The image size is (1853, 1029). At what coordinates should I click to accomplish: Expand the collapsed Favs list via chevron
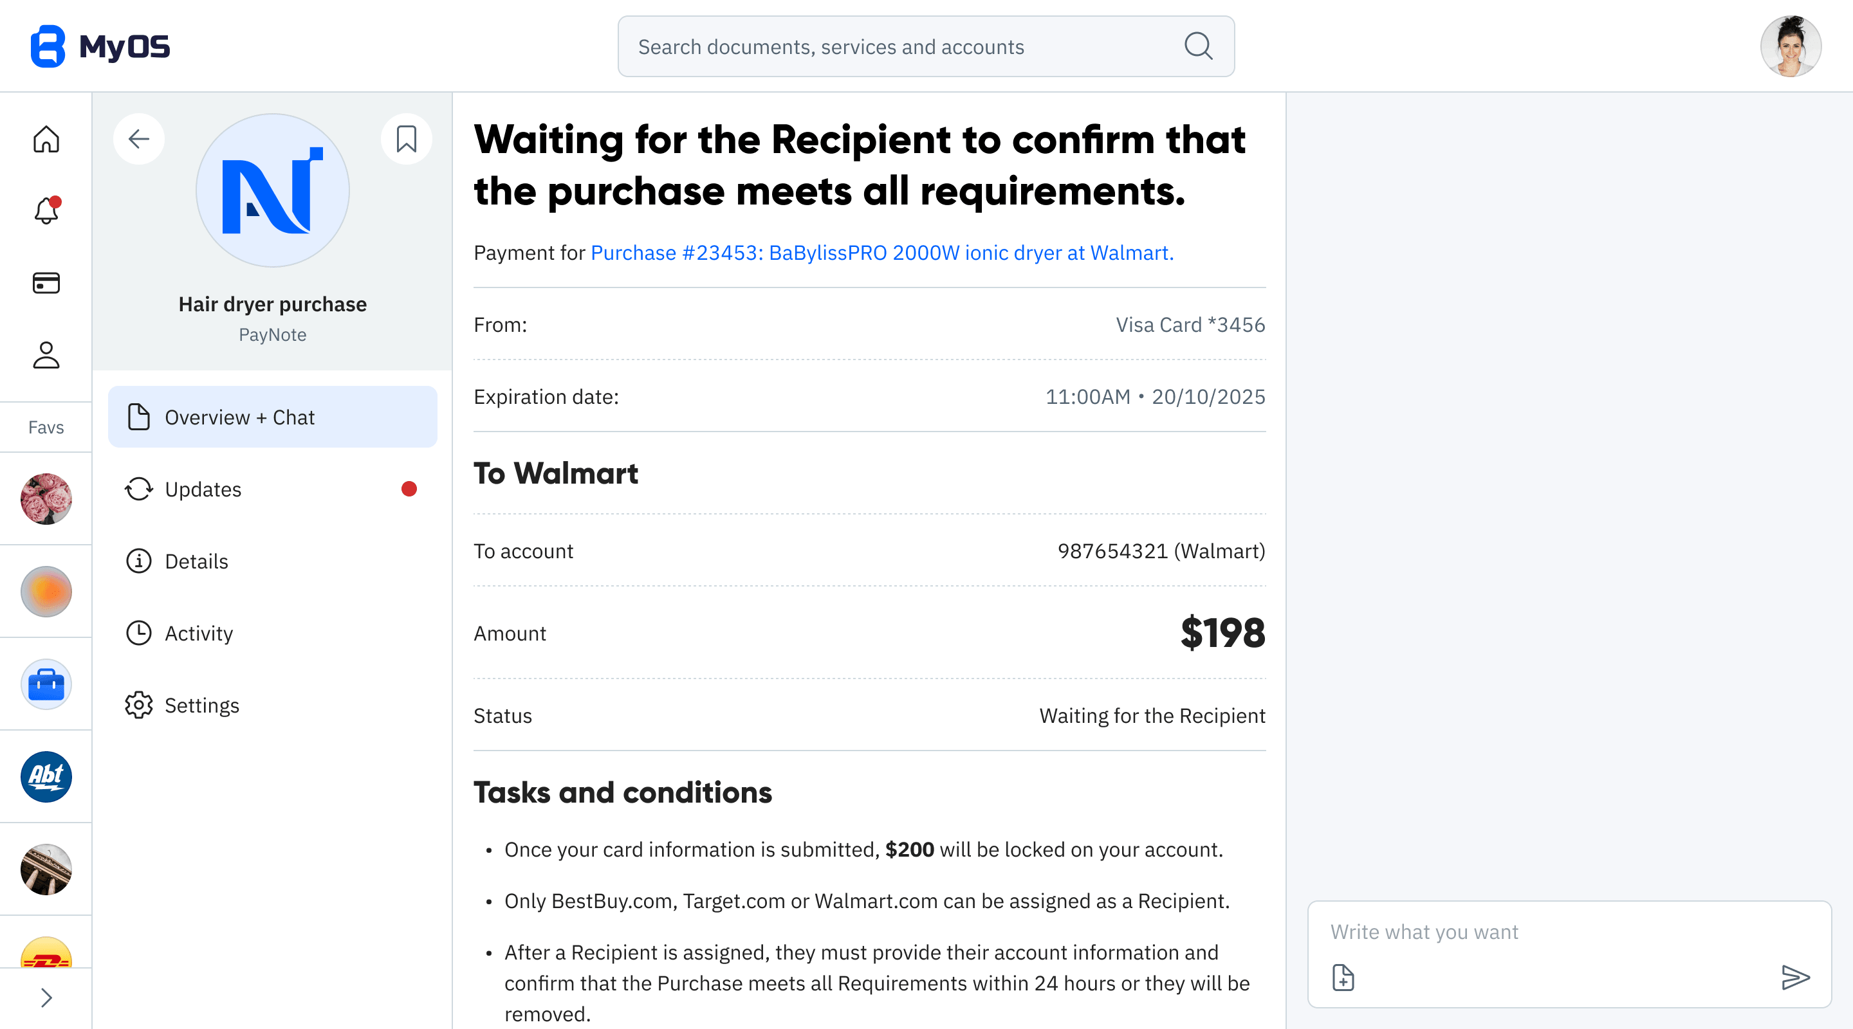(x=45, y=997)
